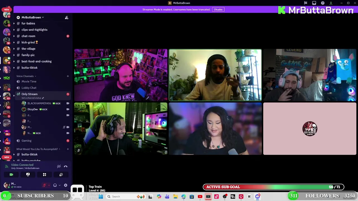Screen dimensions: 358x201
Task: Add a new voice channel
Action: [x=68, y=76]
